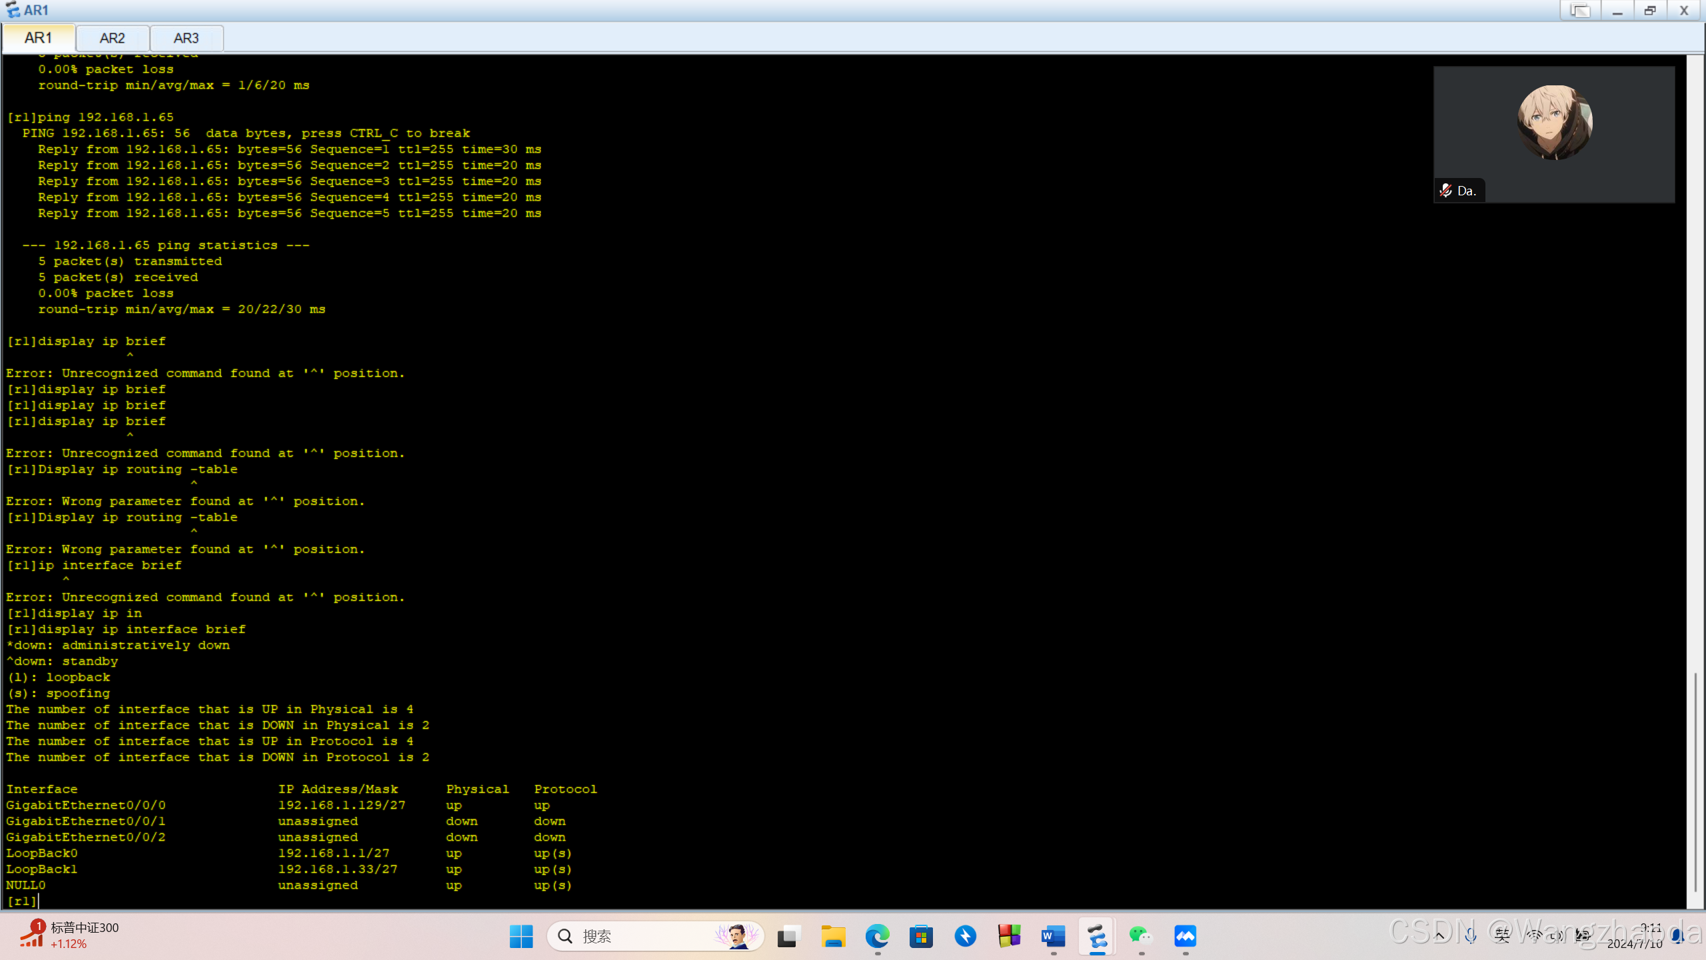1706x960 pixels.
Task: Toggle the input method language indicator
Action: tap(1502, 936)
